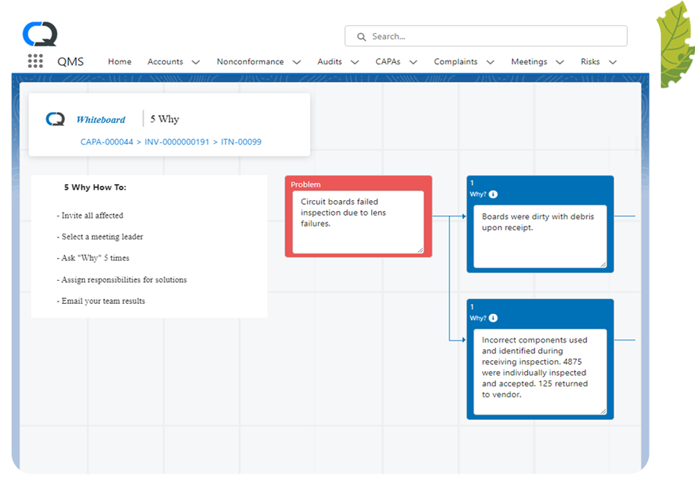
Task: Click the resize handle of the Problem textbox
Action: click(419, 250)
